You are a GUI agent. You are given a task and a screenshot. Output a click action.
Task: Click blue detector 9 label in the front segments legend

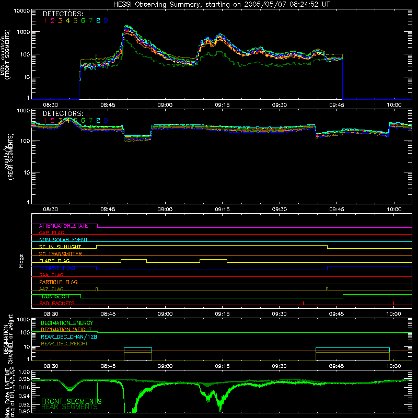pos(106,20)
